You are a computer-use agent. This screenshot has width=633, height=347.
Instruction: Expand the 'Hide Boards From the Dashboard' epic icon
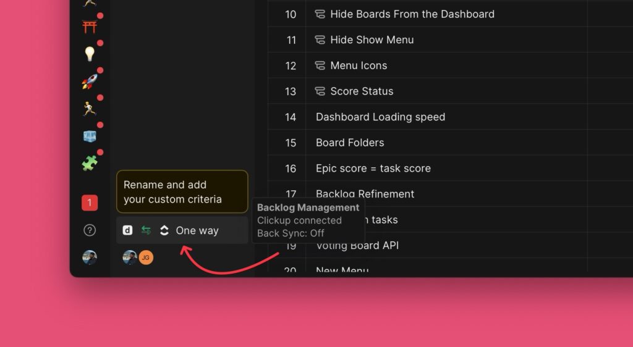[320, 14]
